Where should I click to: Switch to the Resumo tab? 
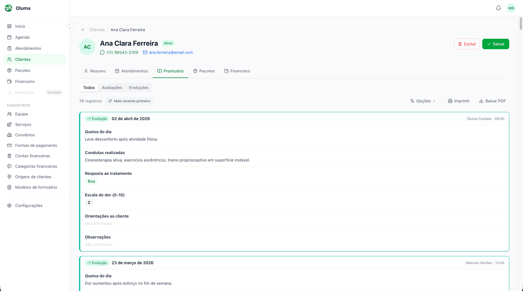coord(95,71)
